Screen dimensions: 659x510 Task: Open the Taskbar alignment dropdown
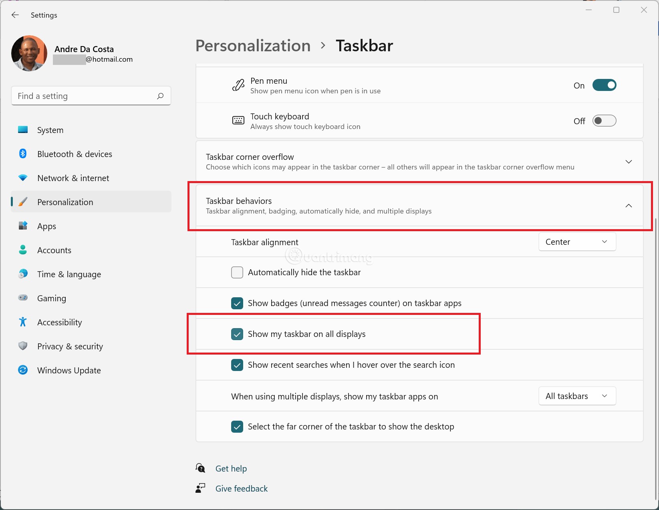[577, 242]
